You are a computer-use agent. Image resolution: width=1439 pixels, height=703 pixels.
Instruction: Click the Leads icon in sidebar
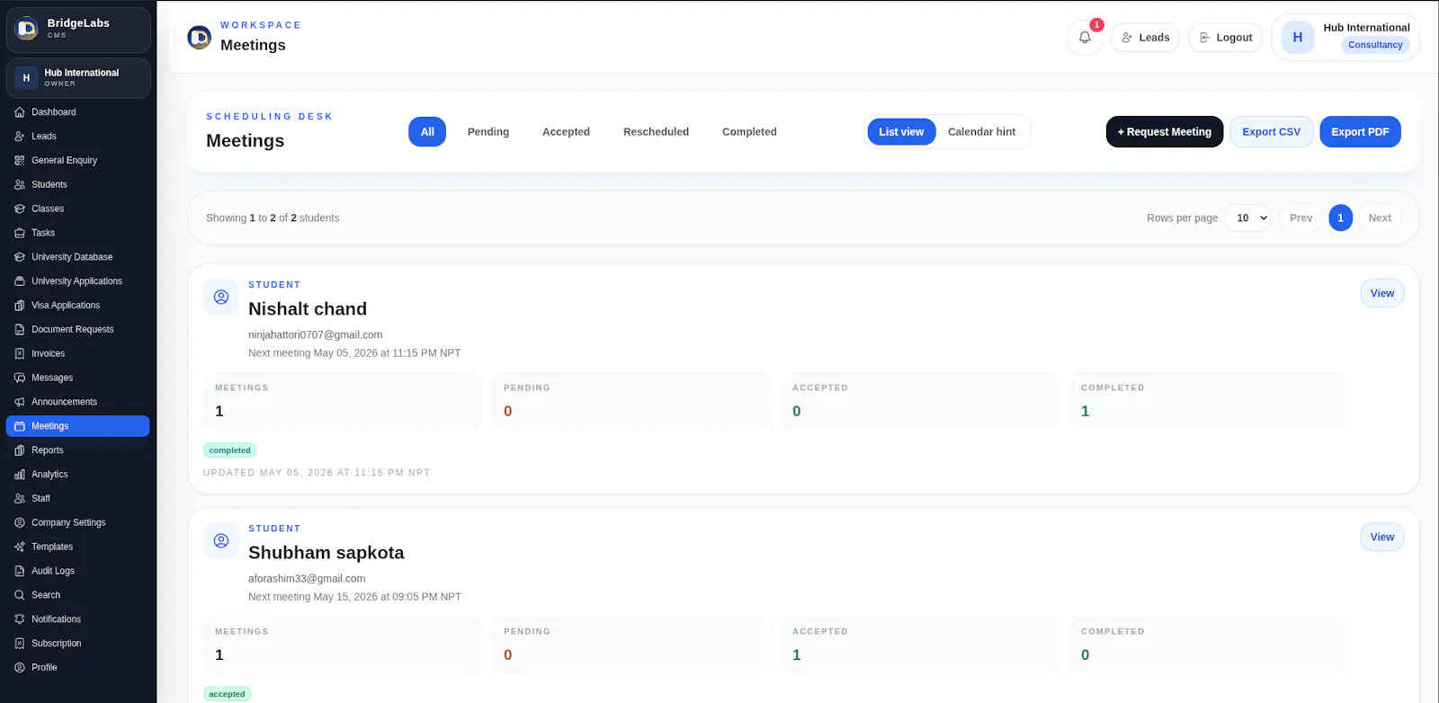tap(20, 137)
